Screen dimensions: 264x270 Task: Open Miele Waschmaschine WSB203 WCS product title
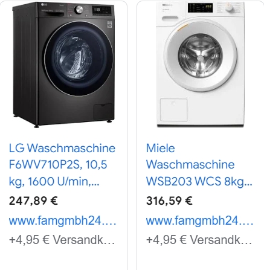click(x=199, y=164)
